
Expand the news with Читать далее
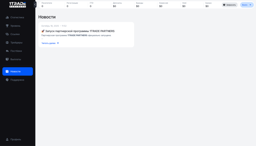click(50, 43)
